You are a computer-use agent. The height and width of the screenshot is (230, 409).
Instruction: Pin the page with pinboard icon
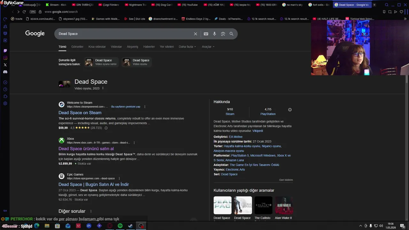point(384,12)
